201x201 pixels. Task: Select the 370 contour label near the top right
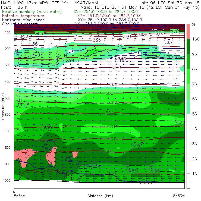tap(160, 33)
